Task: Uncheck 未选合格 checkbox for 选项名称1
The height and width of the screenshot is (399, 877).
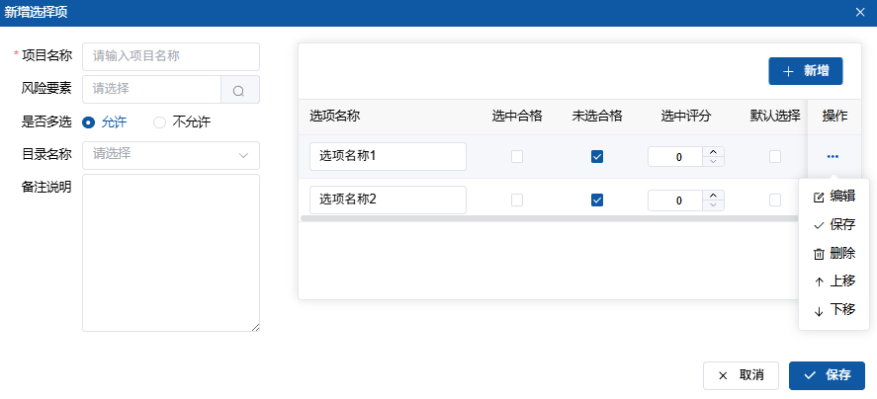Action: click(x=596, y=156)
